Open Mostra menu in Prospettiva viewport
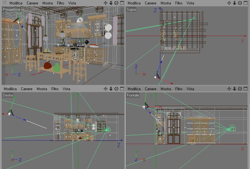The height and width of the screenshot is (169, 250). click(x=48, y=3)
